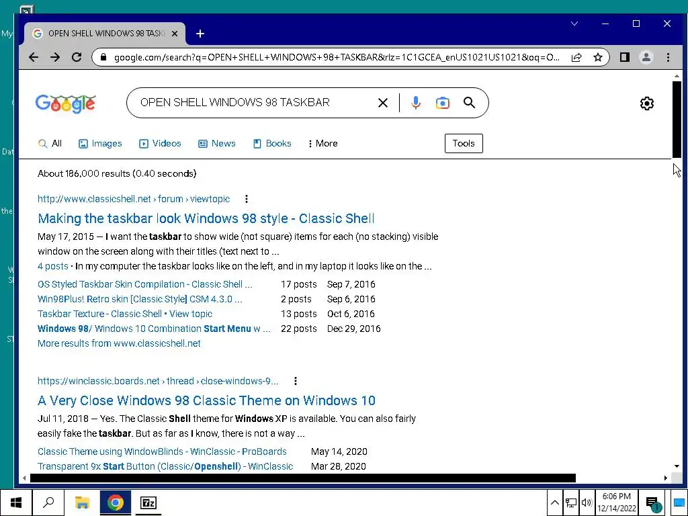
Task: Reload the current page
Action: click(77, 57)
